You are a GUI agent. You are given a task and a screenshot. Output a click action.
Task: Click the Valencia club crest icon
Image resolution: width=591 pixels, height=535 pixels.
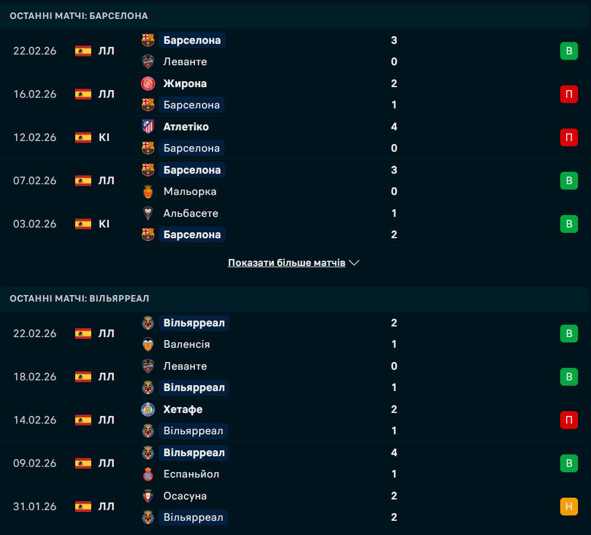[x=147, y=344]
